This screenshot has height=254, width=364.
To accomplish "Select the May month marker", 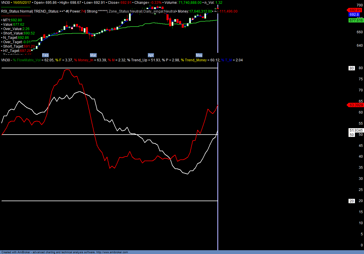I will tap(199, 55).
